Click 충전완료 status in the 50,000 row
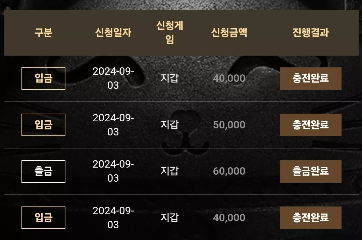 pos(311,125)
